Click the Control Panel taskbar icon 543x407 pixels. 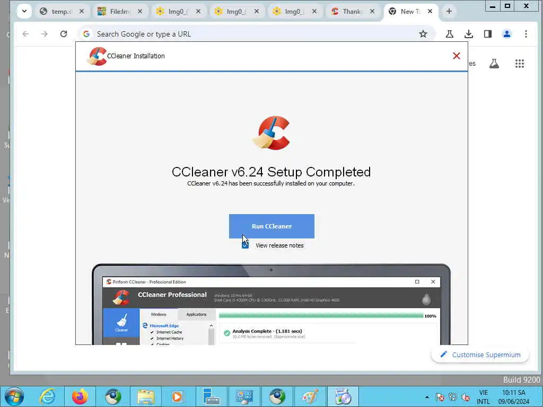click(244, 396)
